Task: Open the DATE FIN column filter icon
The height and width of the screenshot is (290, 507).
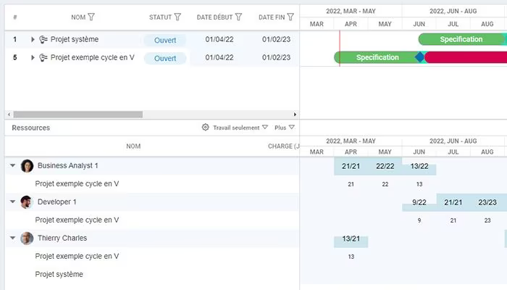Action: click(290, 17)
